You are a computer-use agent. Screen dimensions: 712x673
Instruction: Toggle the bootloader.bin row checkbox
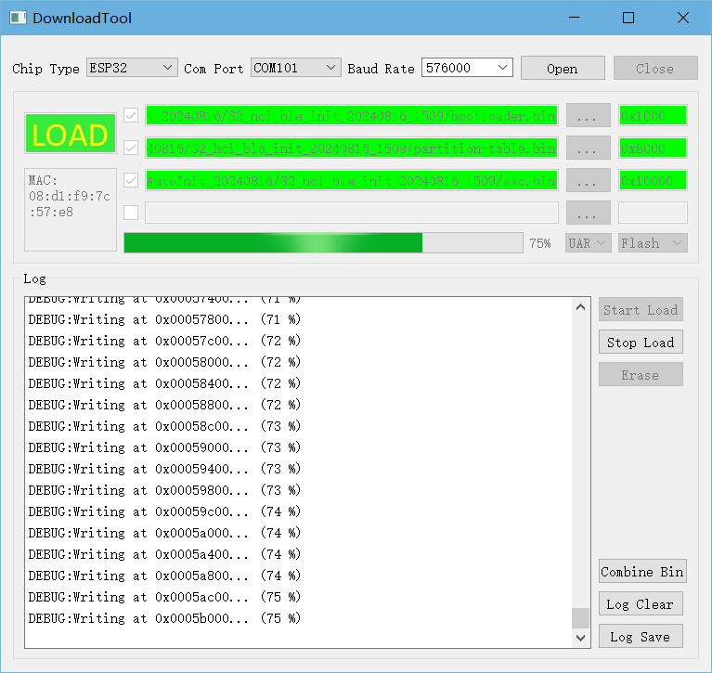tap(131, 116)
